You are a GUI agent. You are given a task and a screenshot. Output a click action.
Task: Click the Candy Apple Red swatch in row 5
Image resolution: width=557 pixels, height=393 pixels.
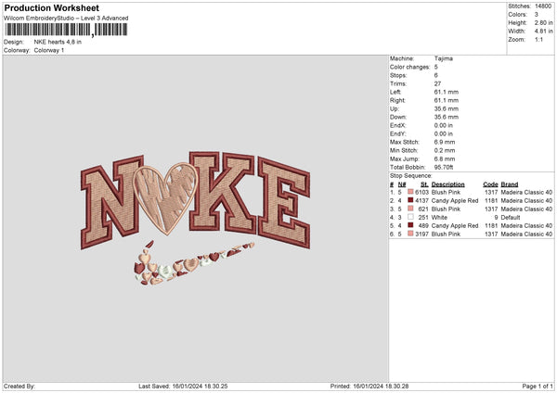(410, 225)
